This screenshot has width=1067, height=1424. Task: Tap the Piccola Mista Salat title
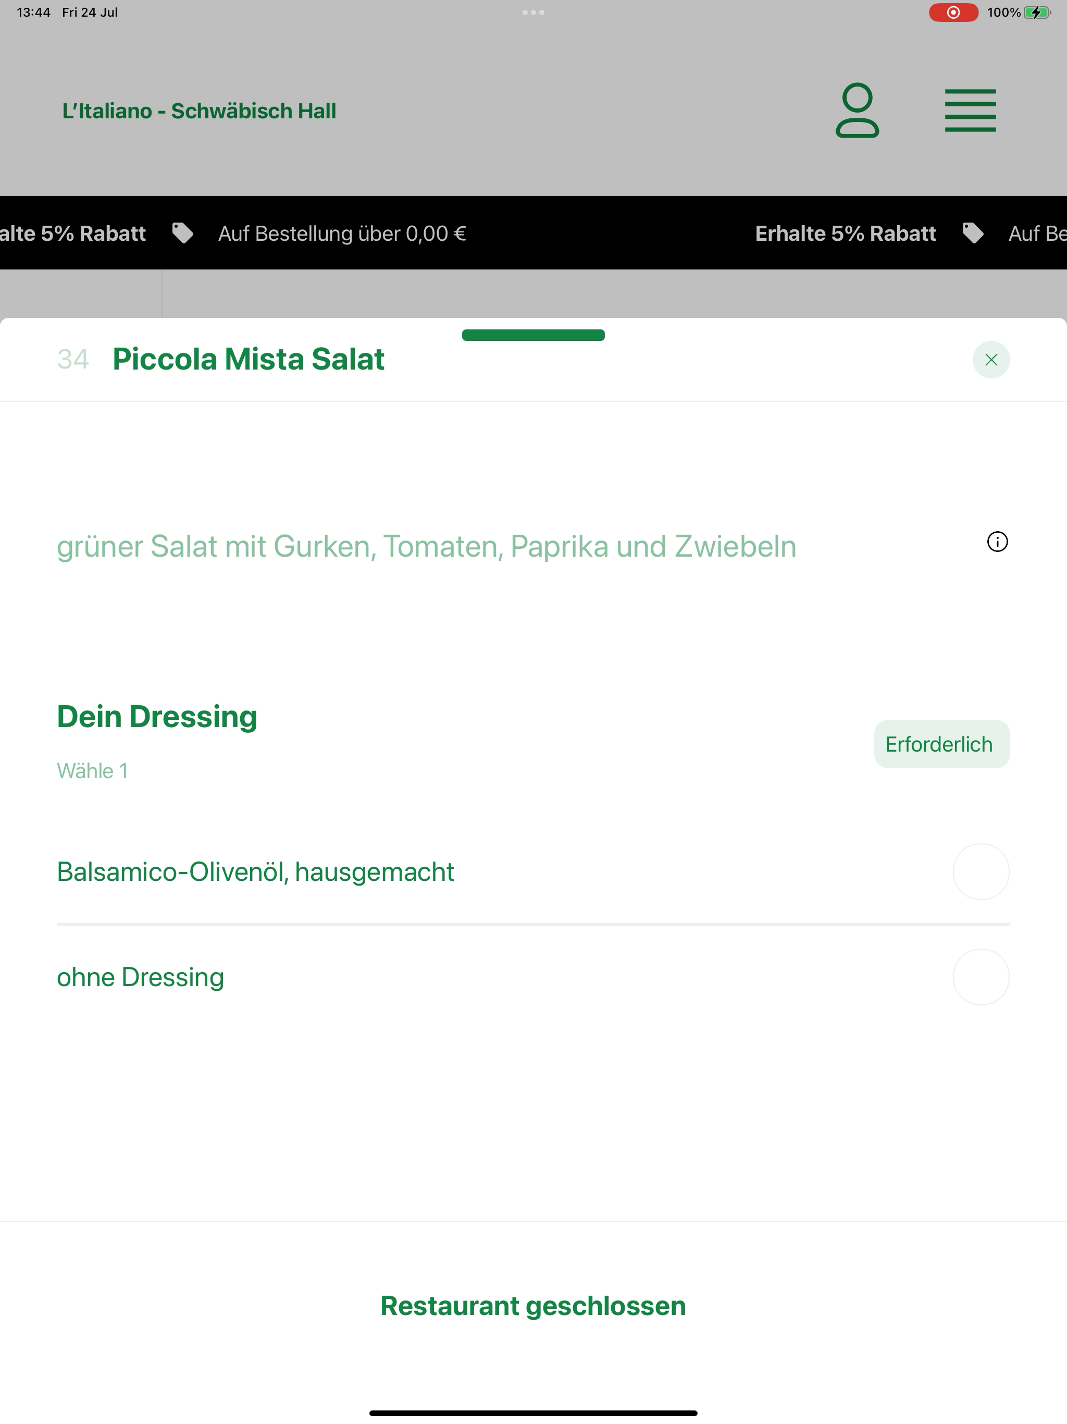click(x=249, y=359)
